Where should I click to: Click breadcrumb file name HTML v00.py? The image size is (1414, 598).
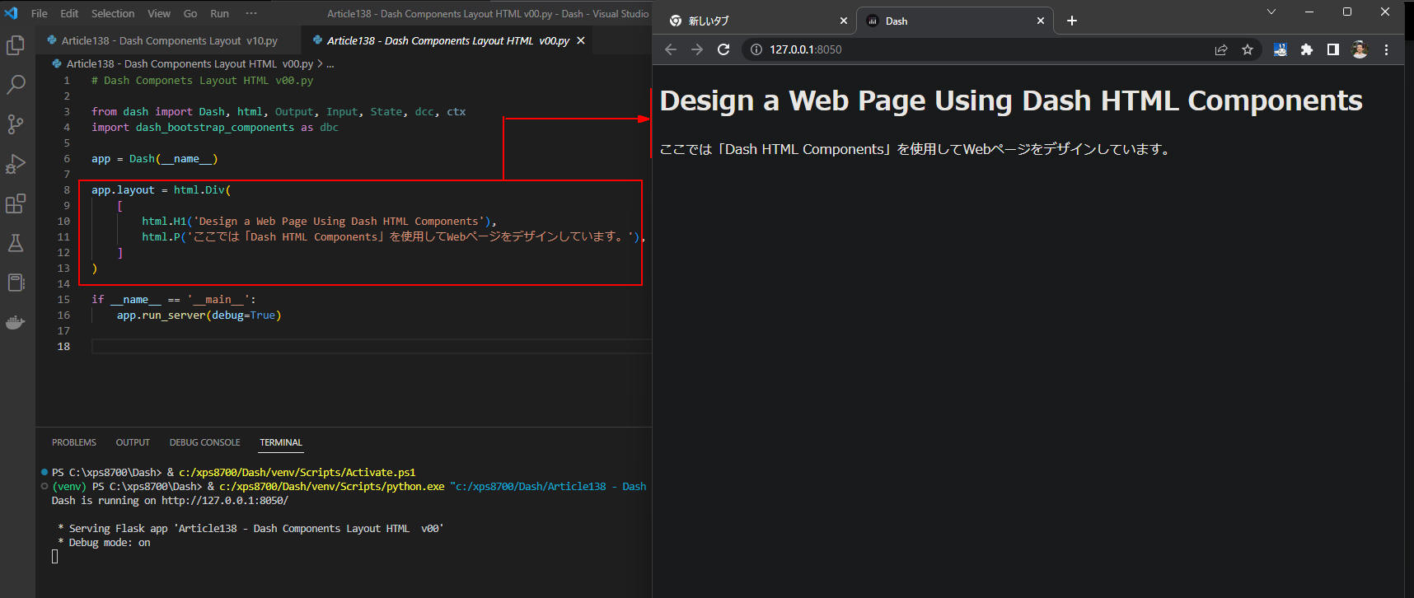point(190,63)
